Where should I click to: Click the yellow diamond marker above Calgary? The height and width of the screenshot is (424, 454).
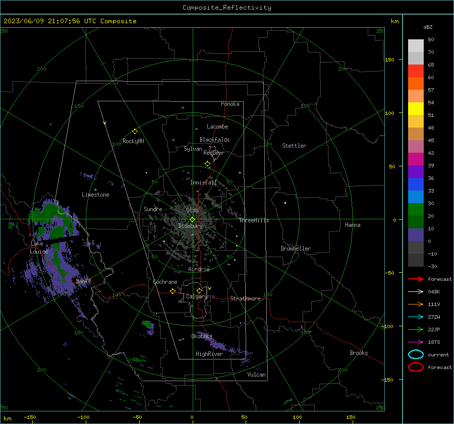pyautogui.click(x=199, y=290)
